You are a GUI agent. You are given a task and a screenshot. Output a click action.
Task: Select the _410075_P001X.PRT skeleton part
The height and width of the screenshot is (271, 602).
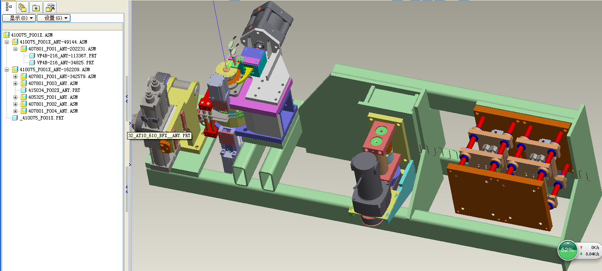point(41,118)
